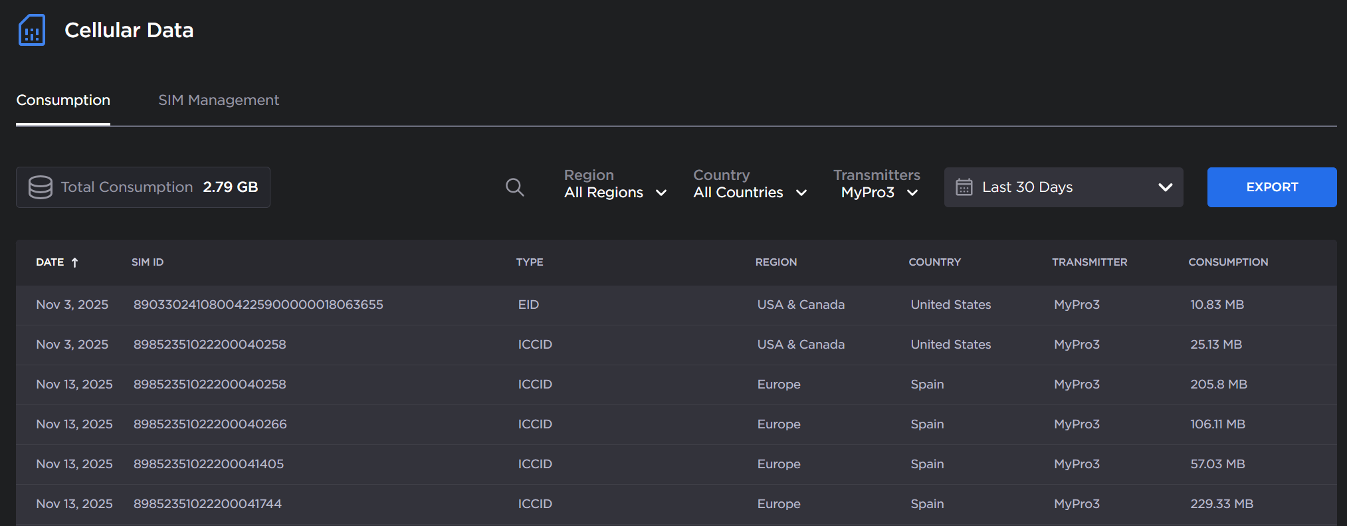Click the SIM ID ending in 40266
The width and height of the screenshot is (1347, 526).
click(210, 424)
